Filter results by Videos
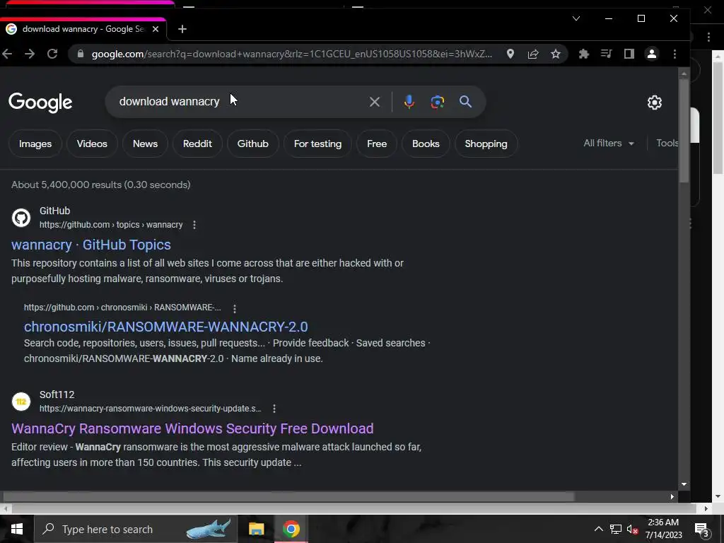724x543 pixels. point(92,144)
